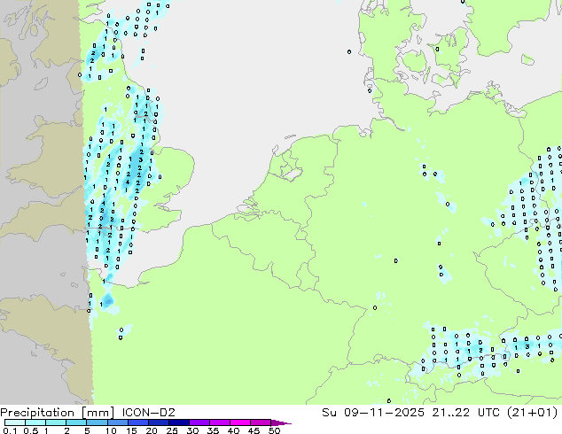This screenshot has height=434, width=562.
Task: Click the legend value '50'
Action: point(274,430)
